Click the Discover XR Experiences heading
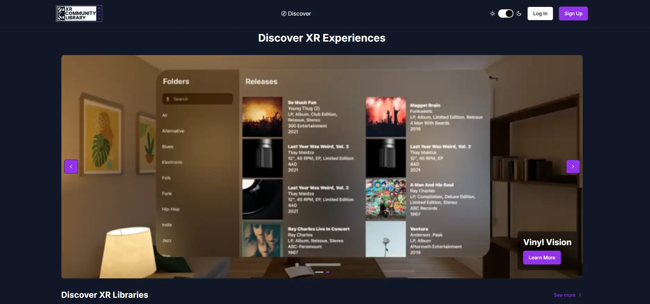650x304 pixels. [322, 38]
